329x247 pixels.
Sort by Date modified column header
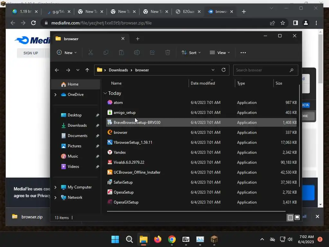click(x=203, y=83)
